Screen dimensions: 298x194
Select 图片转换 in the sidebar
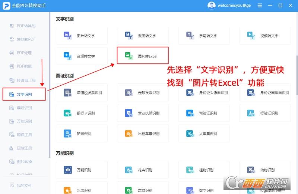click(x=20, y=161)
